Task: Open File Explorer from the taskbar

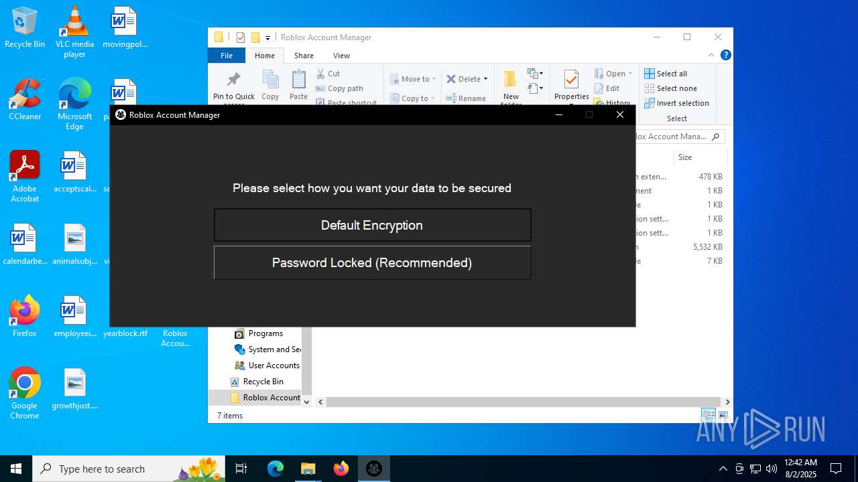Action: click(308, 469)
